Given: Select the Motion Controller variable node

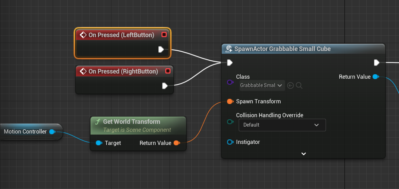Looking at the screenshot, I should [x=31, y=131].
